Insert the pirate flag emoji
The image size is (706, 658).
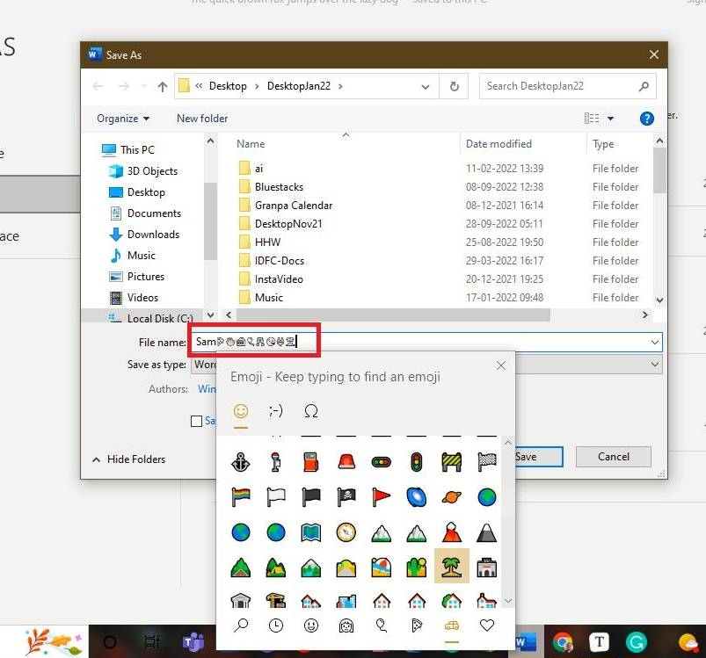(x=346, y=496)
